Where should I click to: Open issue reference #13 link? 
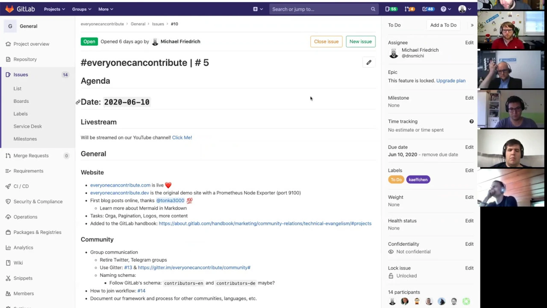(x=128, y=268)
